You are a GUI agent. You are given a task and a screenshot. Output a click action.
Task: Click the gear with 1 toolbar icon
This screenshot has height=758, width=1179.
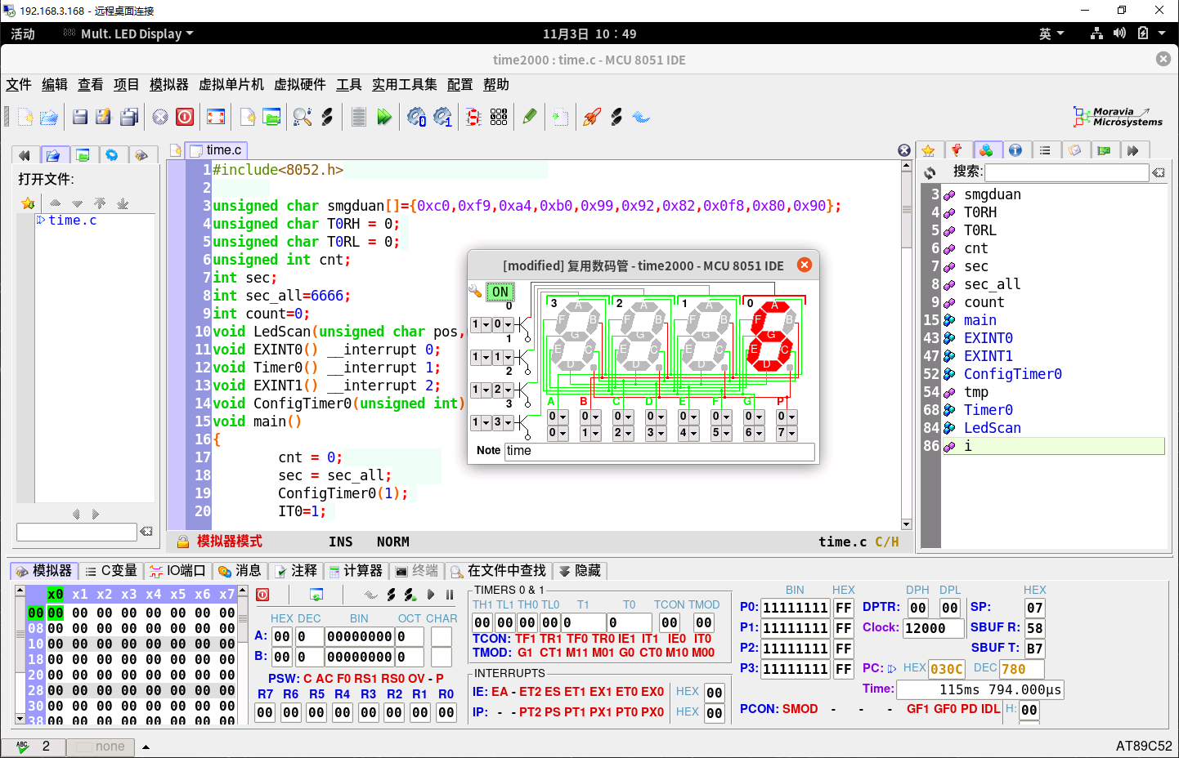click(442, 118)
